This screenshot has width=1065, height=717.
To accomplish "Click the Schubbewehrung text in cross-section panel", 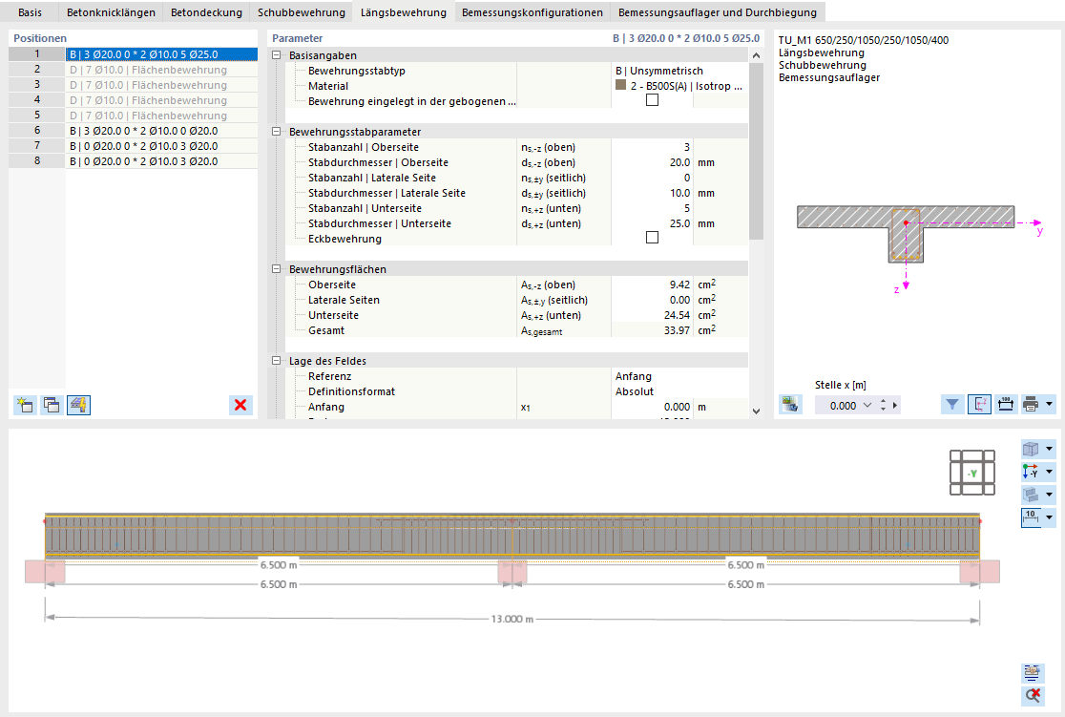I will point(822,65).
